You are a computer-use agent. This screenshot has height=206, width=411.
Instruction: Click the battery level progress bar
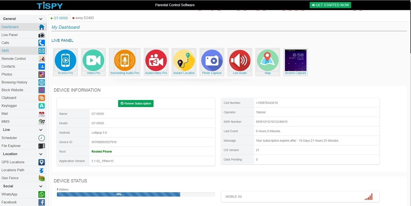click(135, 194)
